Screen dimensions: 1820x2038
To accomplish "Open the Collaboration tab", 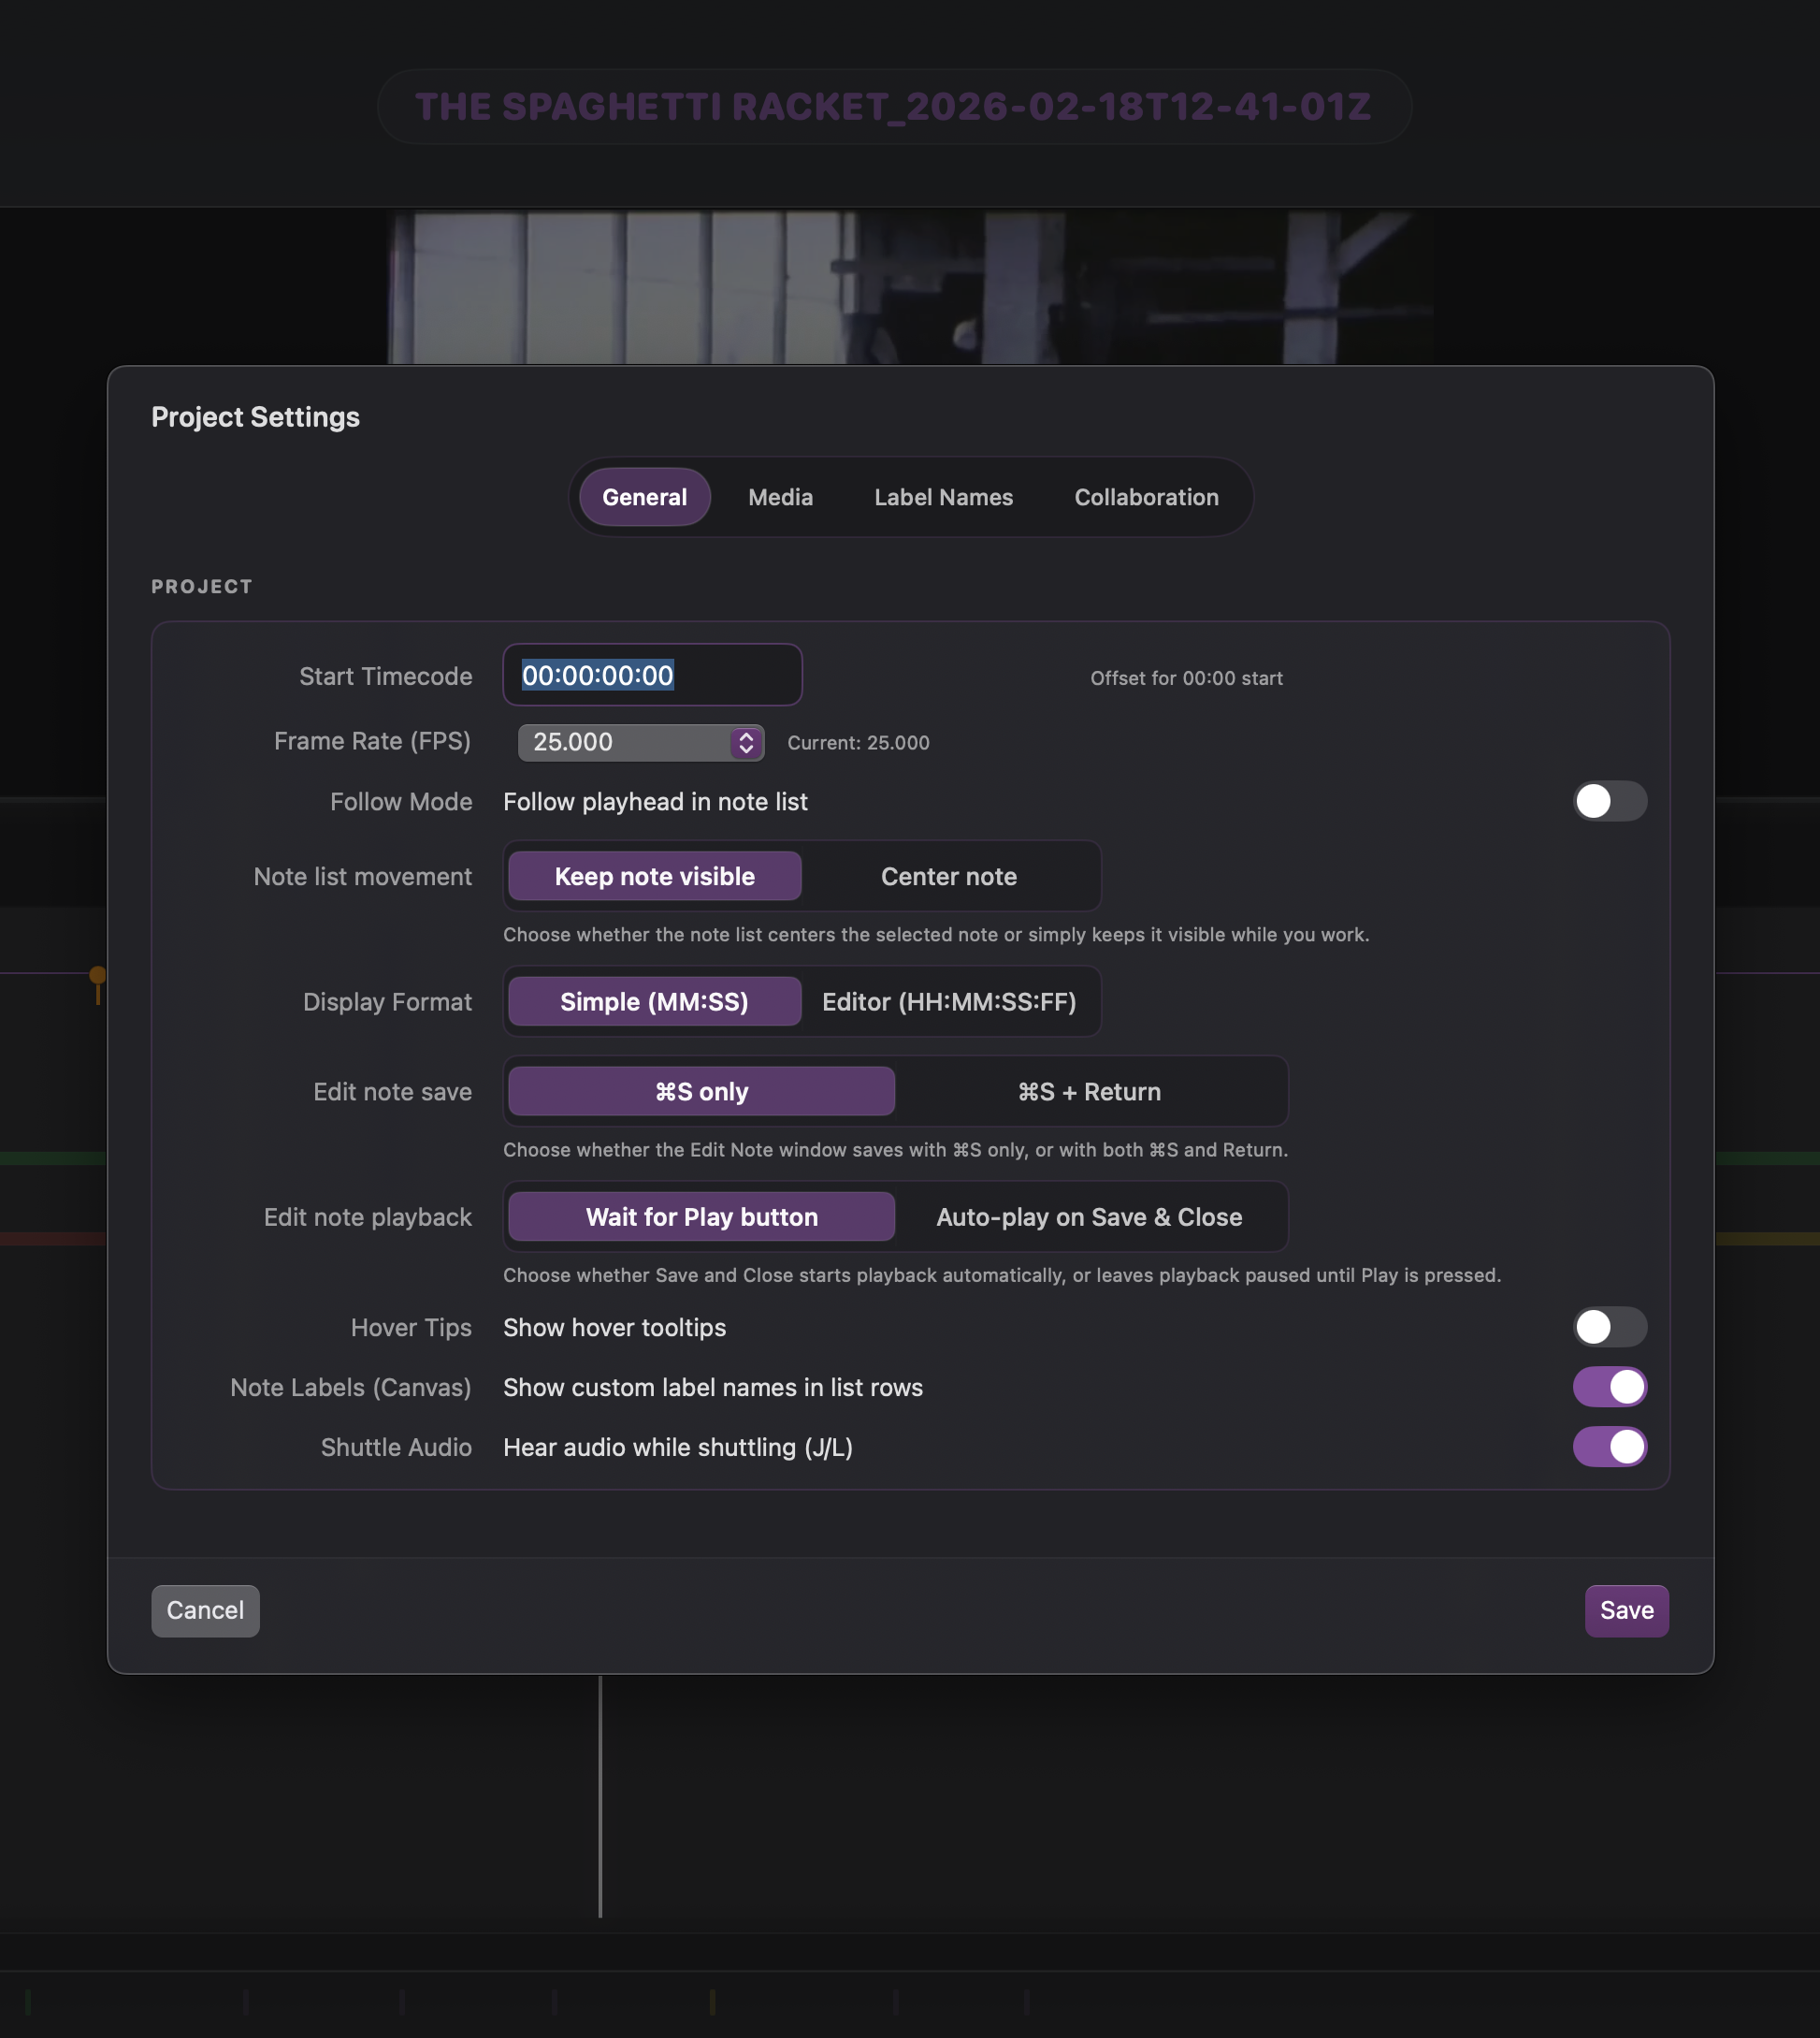I will click(1146, 497).
